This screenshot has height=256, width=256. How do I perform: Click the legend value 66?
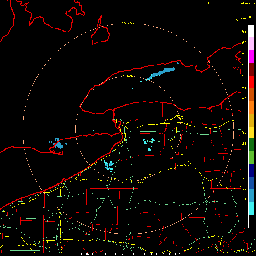(x=244, y=31)
